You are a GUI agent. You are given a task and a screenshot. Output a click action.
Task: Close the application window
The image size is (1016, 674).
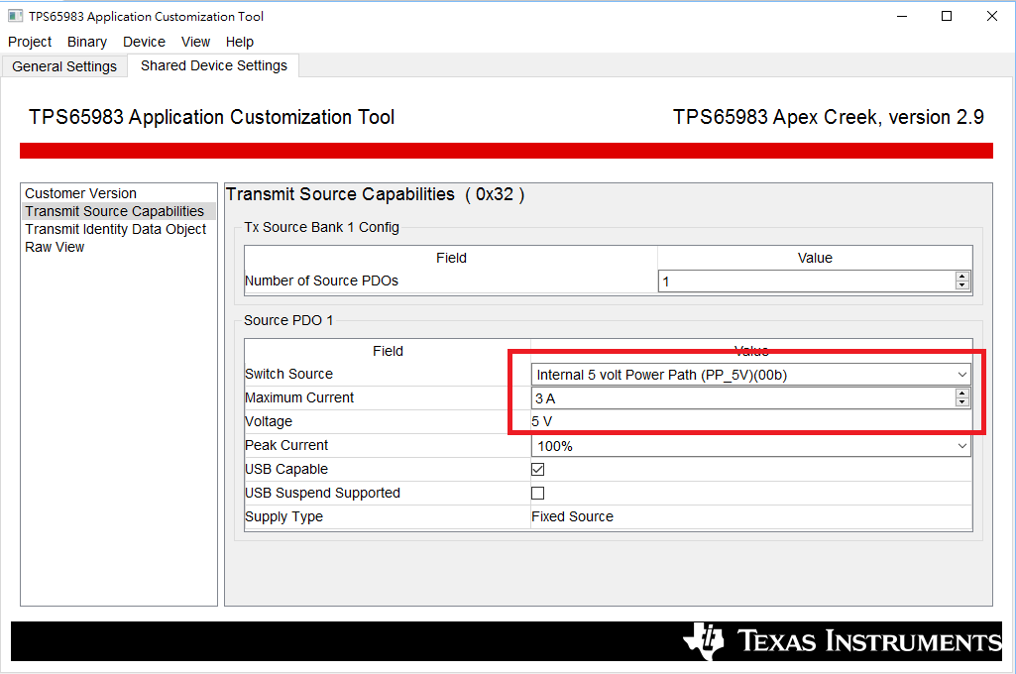[992, 16]
